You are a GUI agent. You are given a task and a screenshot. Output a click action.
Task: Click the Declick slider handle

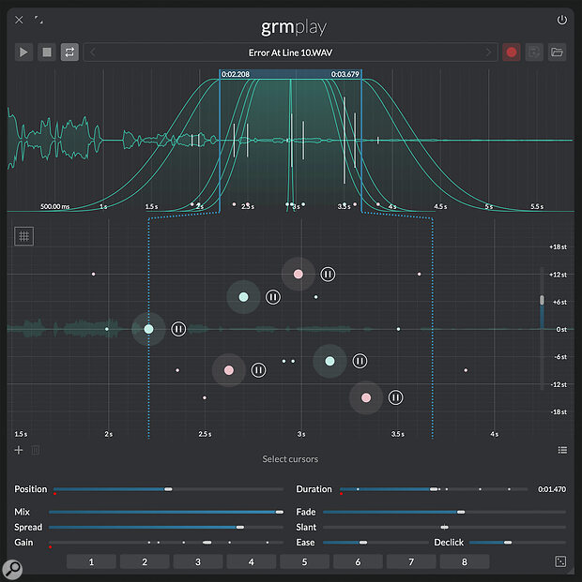point(508,543)
